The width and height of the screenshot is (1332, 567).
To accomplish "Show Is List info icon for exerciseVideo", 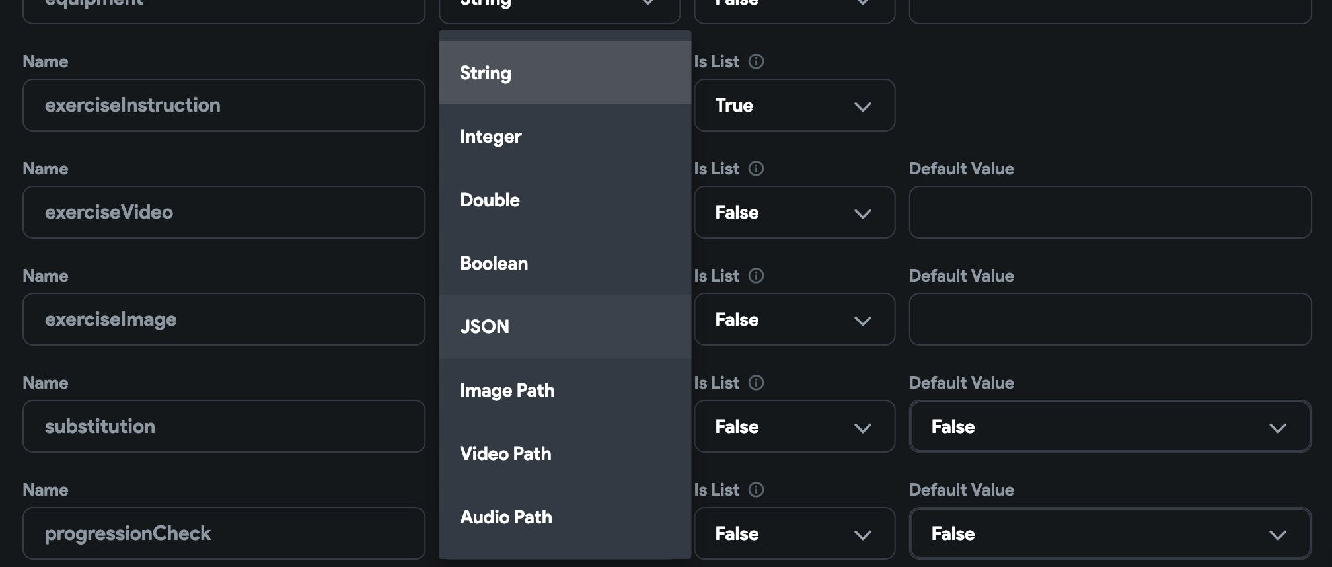I will [x=756, y=169].
